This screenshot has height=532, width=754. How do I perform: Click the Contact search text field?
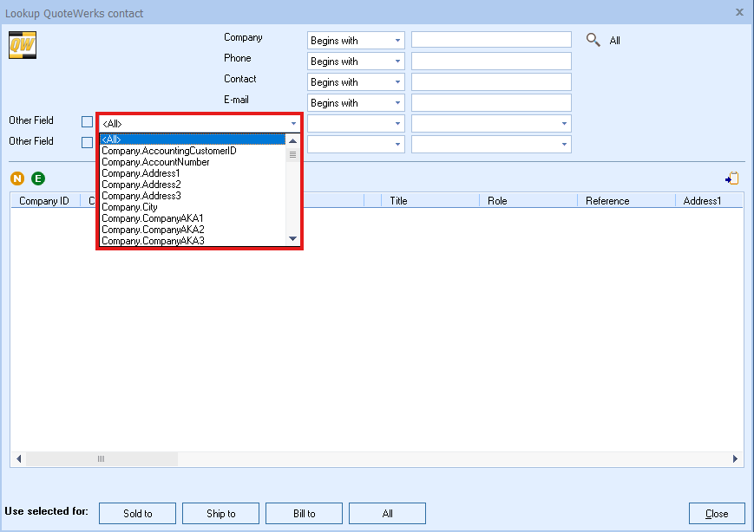[491, 81]
